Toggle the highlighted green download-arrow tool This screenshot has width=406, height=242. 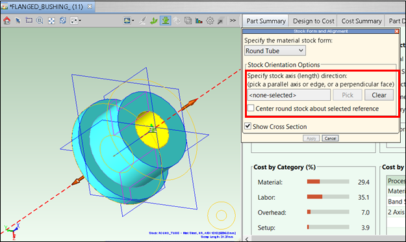click(x=166, y=20)
